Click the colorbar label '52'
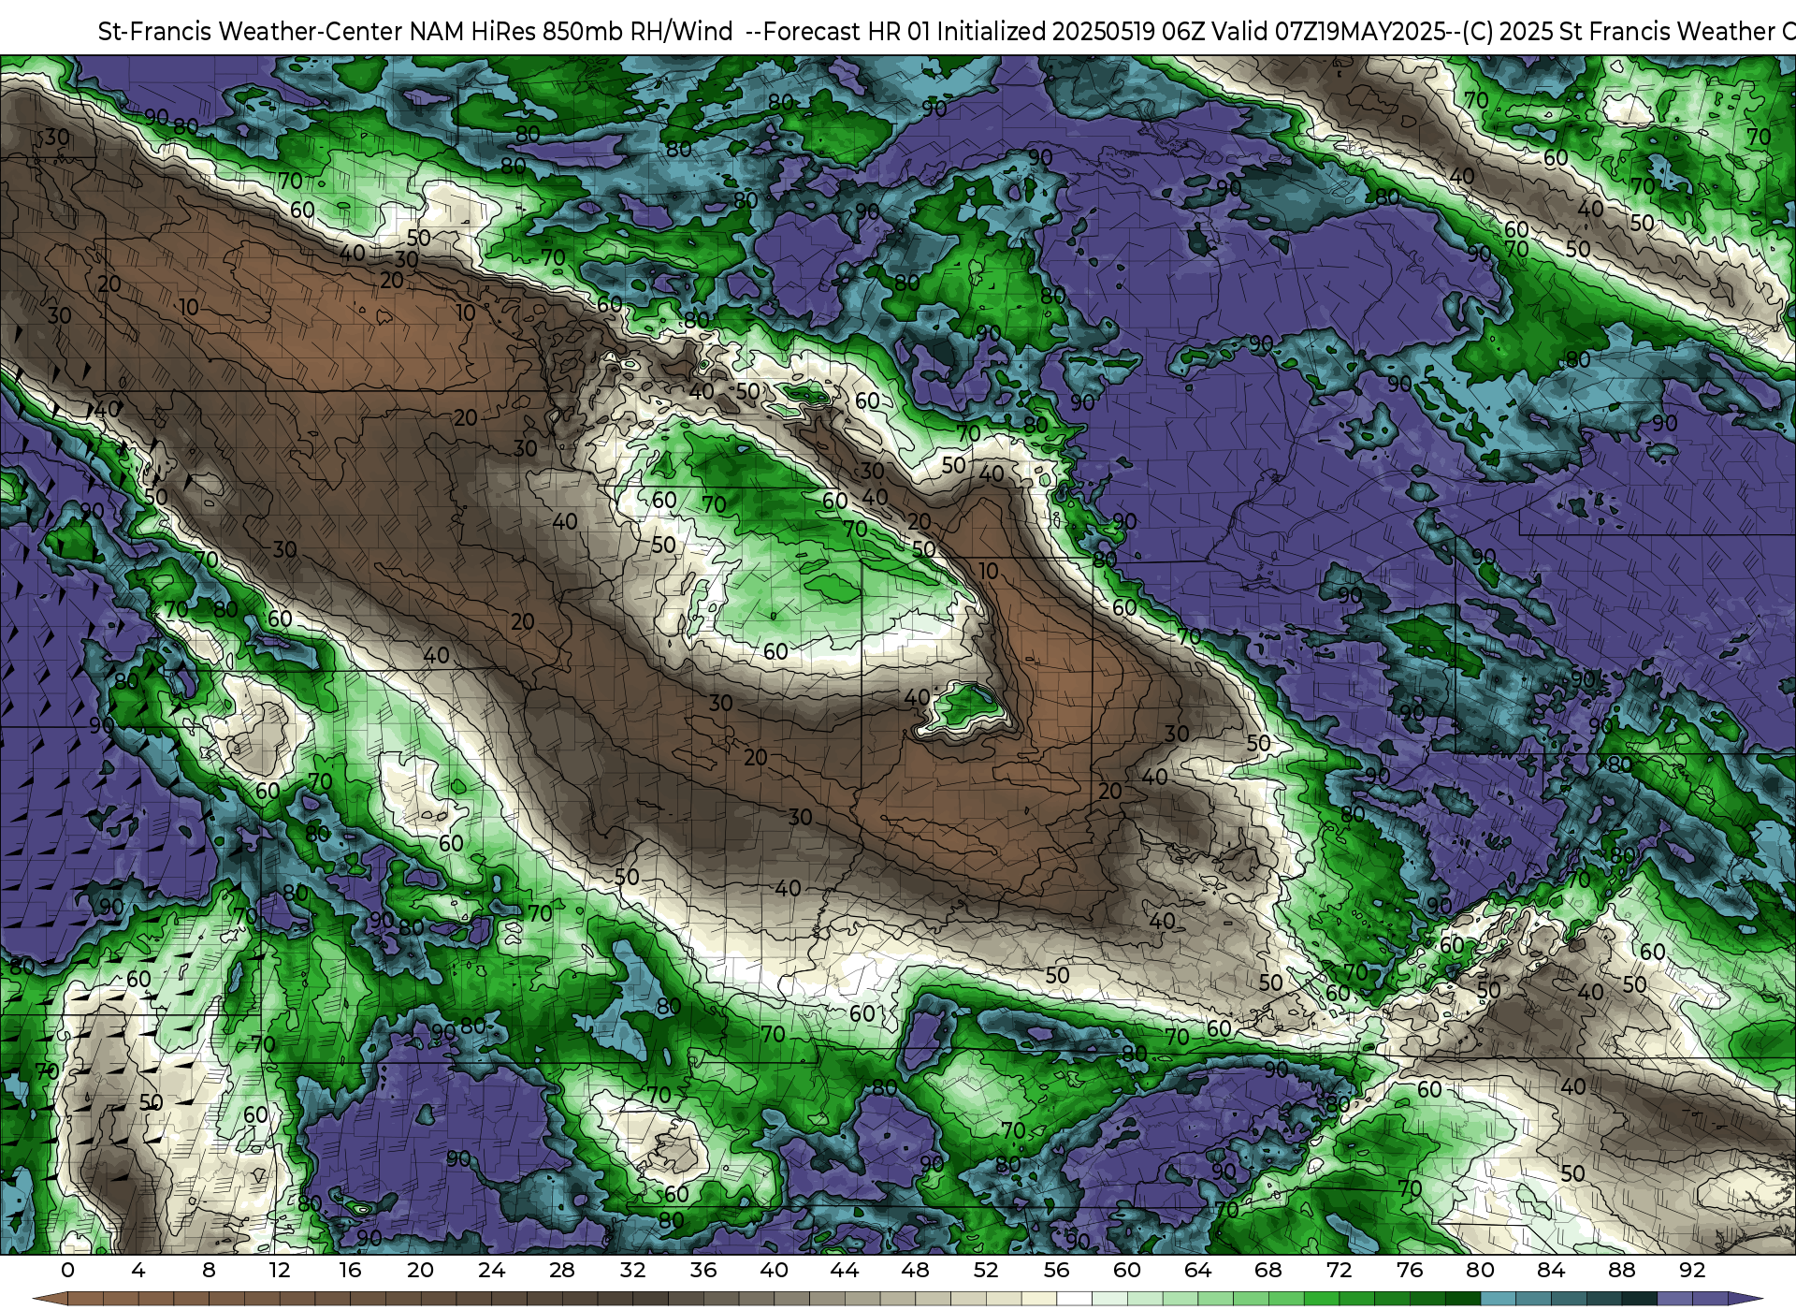Screen dimensions: 1796x1310 (x=986, y=1270)
